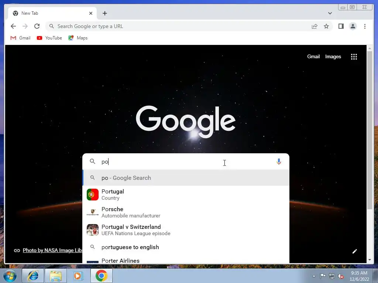Open Maps bookmark
378x283 pixels.
[x=78, y=38]
